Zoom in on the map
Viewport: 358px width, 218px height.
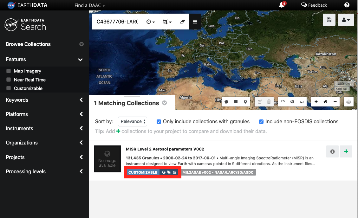click(x=316, y=102)
